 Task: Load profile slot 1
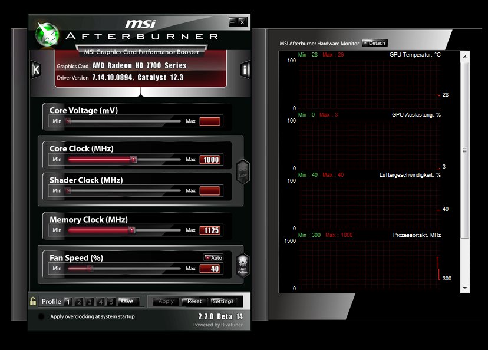pyautogui.click(x=68, y=302)
